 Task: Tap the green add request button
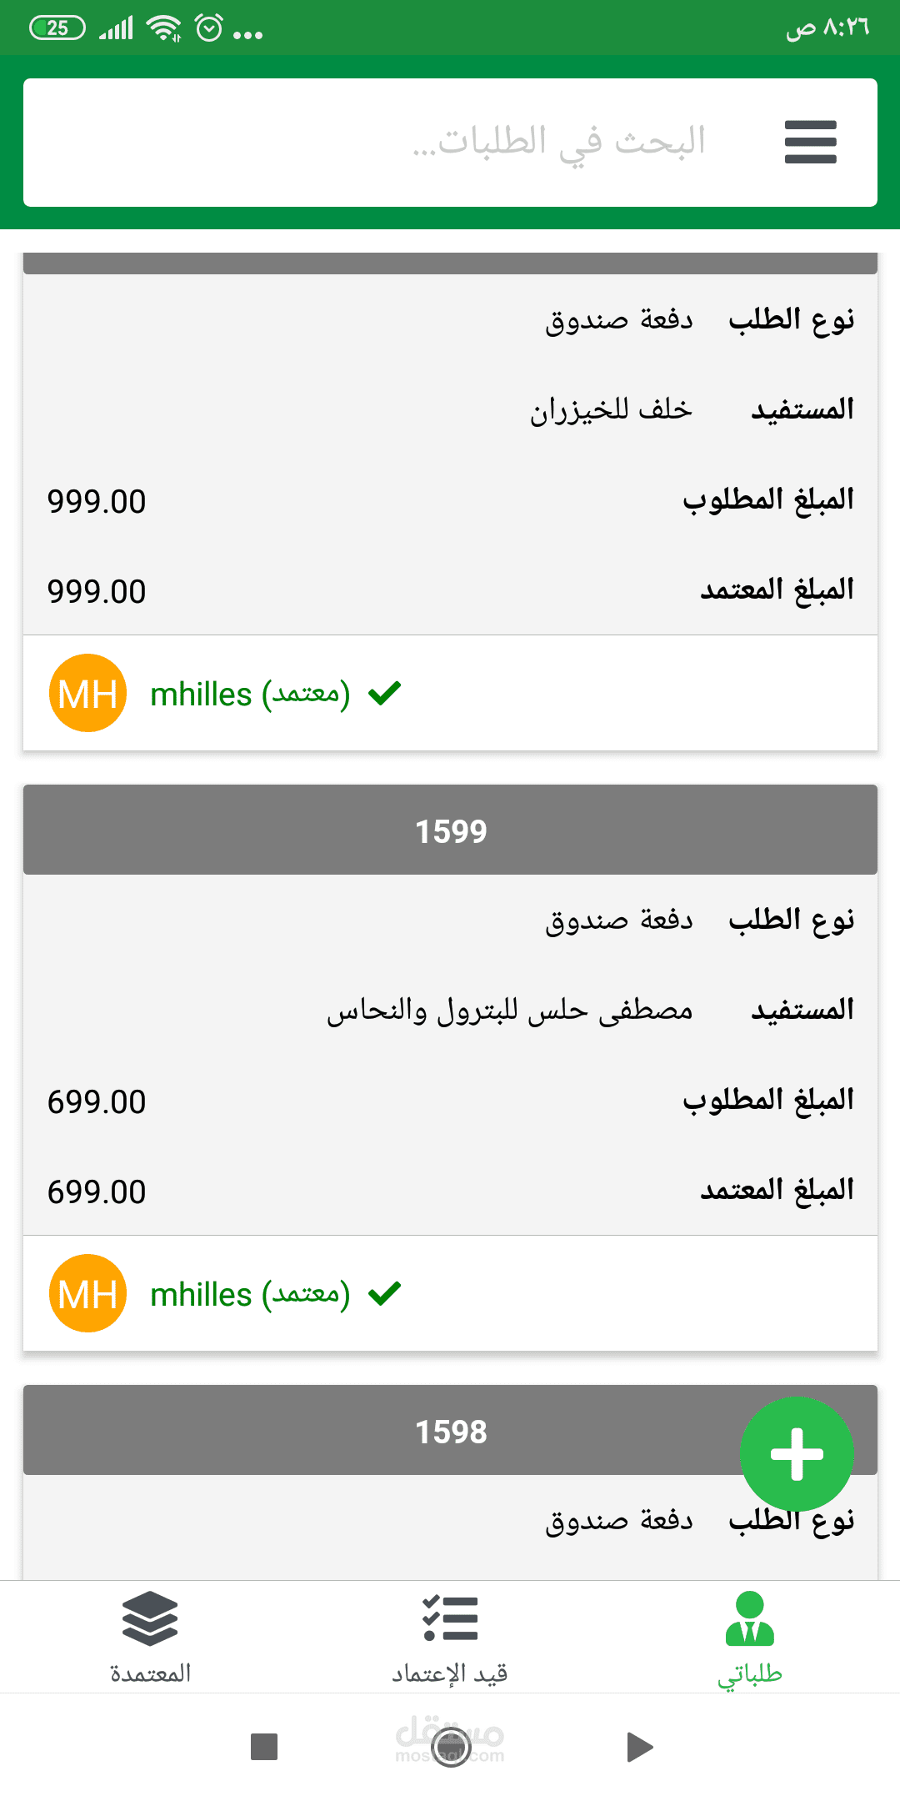[x=797, y=1454]
